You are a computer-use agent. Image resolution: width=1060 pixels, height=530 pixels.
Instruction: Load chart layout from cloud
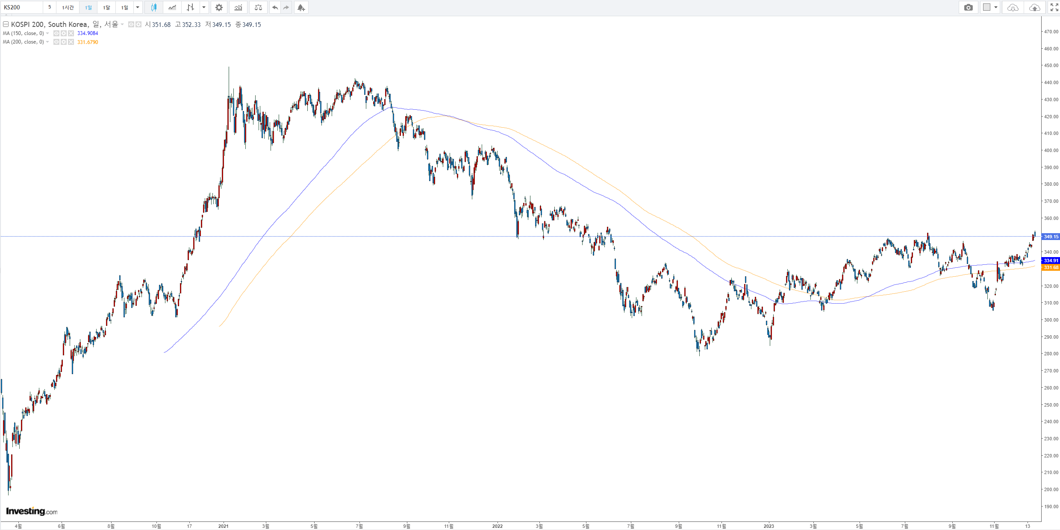(x=1013, y=7)
